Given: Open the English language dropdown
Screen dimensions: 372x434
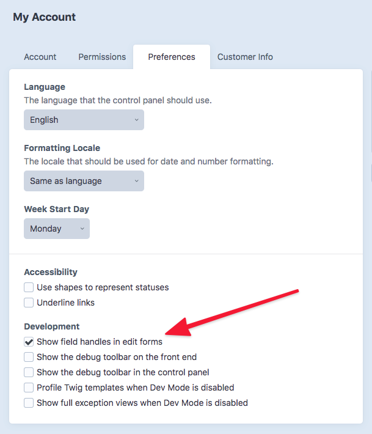Looking at the screenshot, I should click(x=84, y=120).
